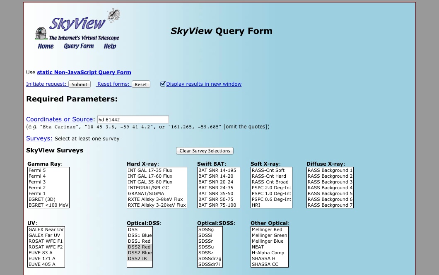Viewport: 439px width, 275px height.
Task: Select Fermi 1 survey
Action: 48,193
